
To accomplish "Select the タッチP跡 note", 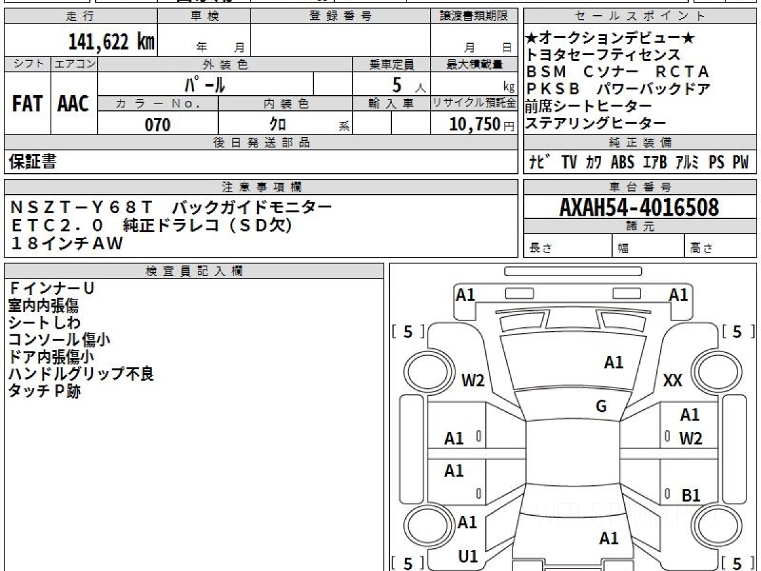I will click(44, 391).
